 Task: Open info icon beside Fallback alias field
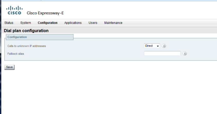185,53
